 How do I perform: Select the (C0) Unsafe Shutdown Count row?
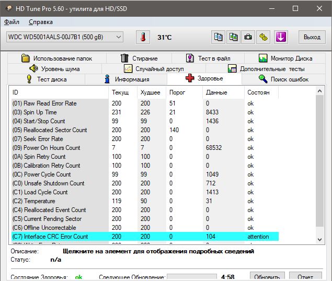pyautogui.click(x=145, y=183)
